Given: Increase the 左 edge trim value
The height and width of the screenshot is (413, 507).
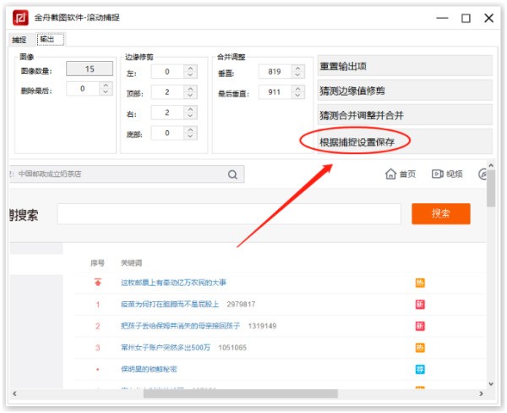Looking at the screenshot, I should click(190, 69).
